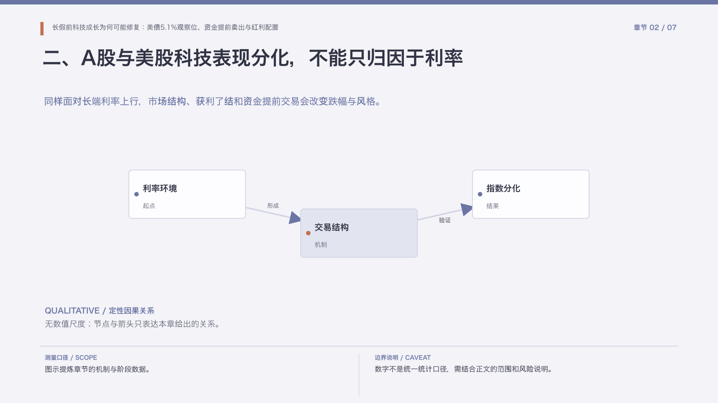The width and height of the screenshot is (718, 403).
Task: Click the subtitle starting with "同样面对长端利率上行"
Action: coord(213,102)
